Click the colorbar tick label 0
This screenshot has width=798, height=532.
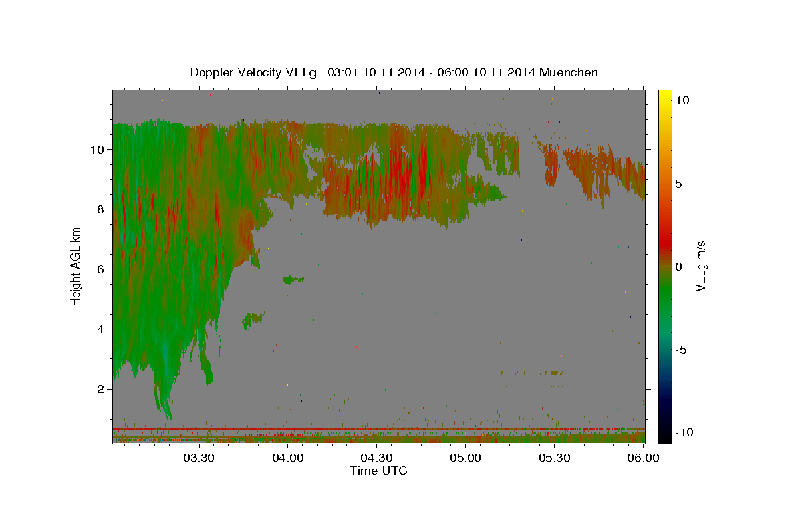pyautogui.click(x=678, y=266)
